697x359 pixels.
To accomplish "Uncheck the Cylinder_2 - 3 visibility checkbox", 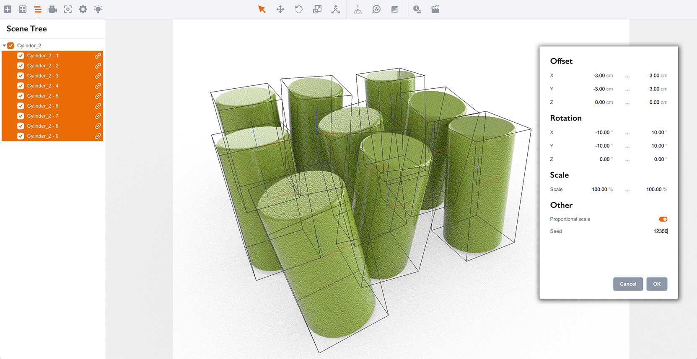I will [21, 76].
